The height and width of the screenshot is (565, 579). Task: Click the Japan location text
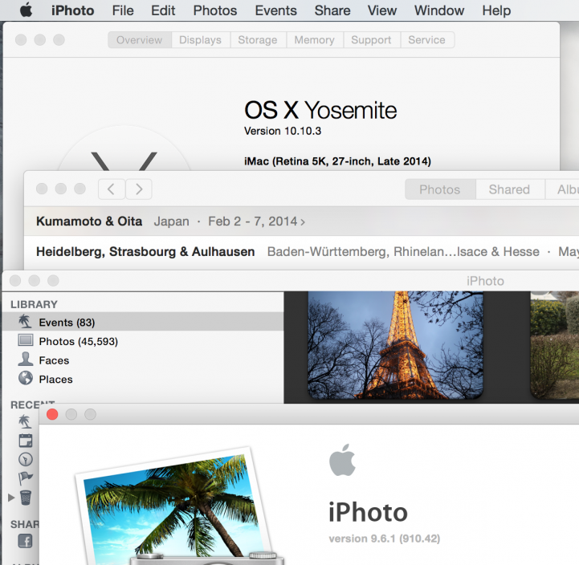point(171,222)
